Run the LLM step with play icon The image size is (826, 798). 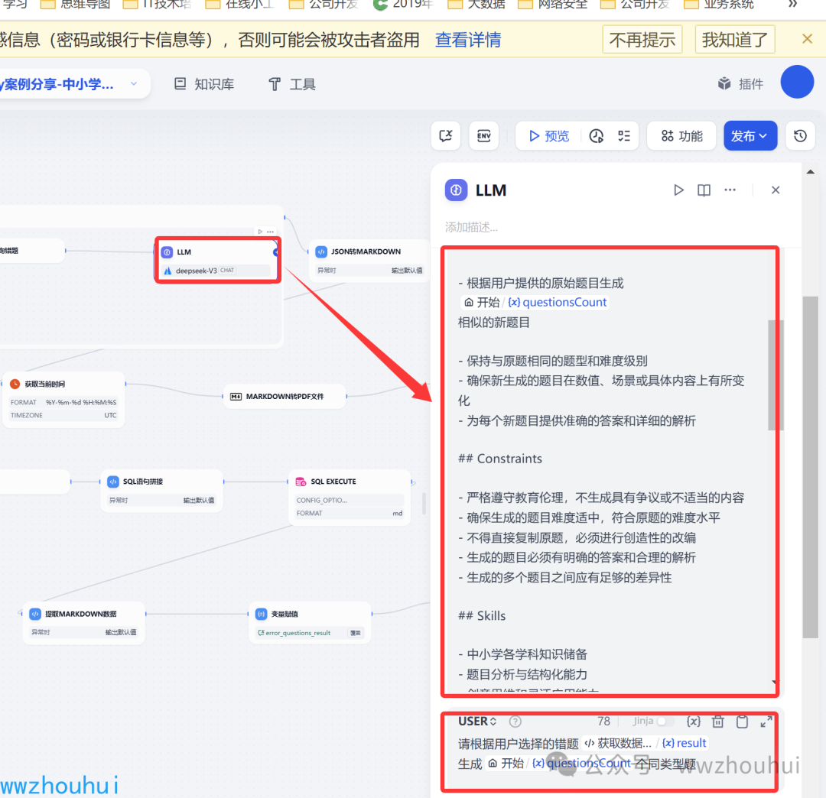point(678,190)
